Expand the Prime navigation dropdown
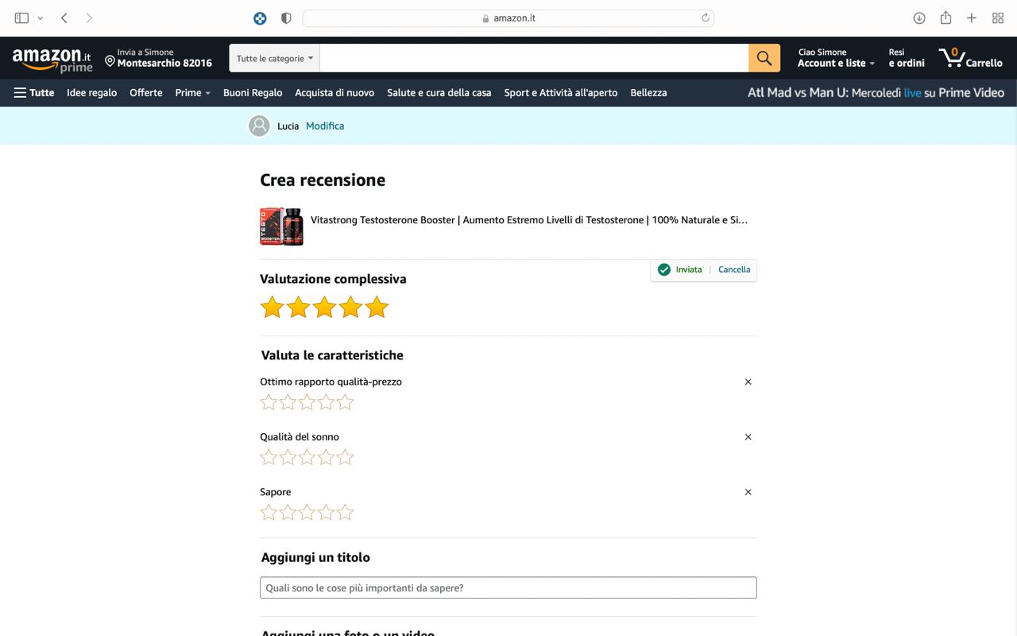1017x636 pixels. click(x=192, y=92)
